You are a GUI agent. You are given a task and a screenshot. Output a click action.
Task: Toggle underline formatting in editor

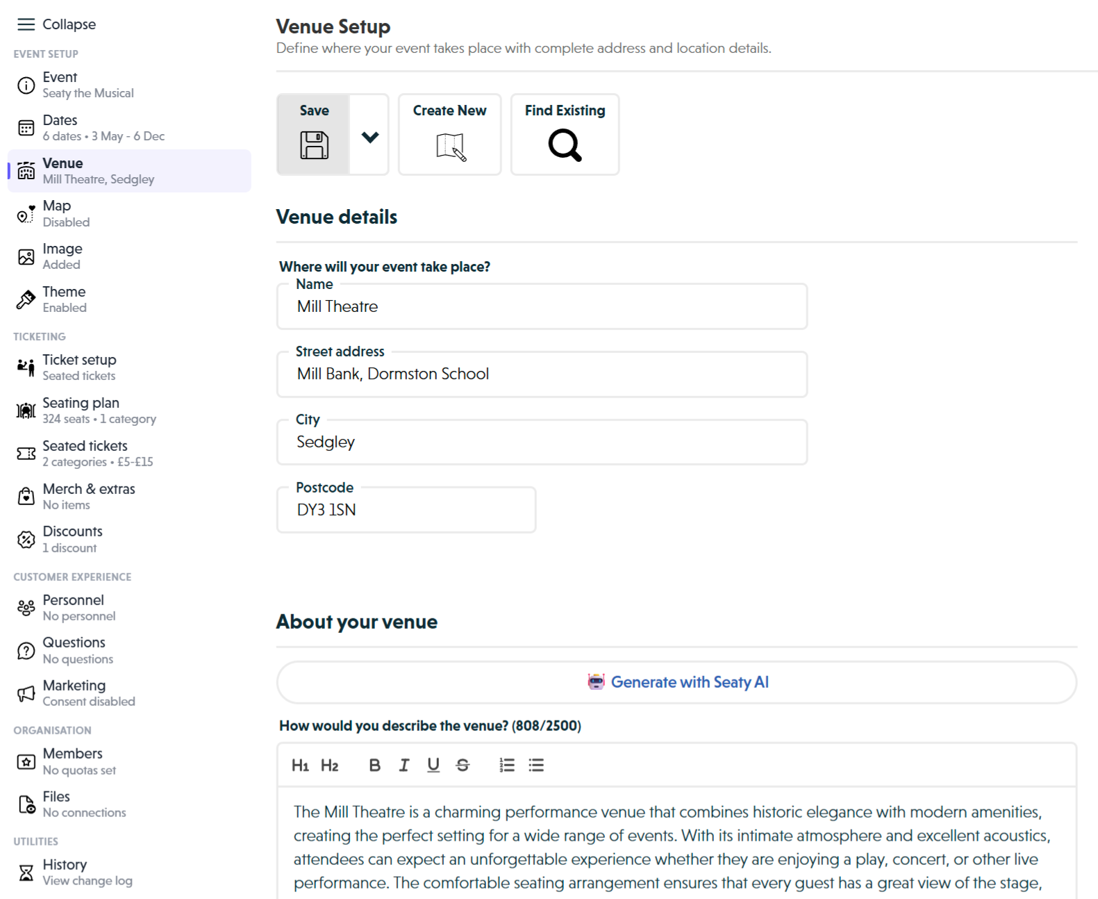point(433,765)
